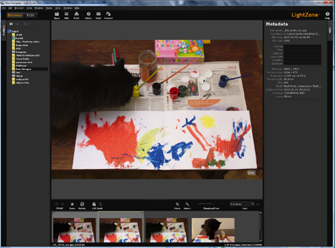Click the Copyright field in Metadata
Image resolution: width=335 pixels, height=248 pixels.
(302, 57)
